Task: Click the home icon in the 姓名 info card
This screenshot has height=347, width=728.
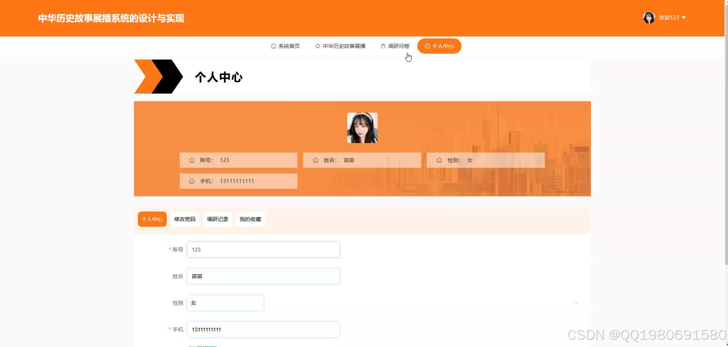Action: click(315, 160)
